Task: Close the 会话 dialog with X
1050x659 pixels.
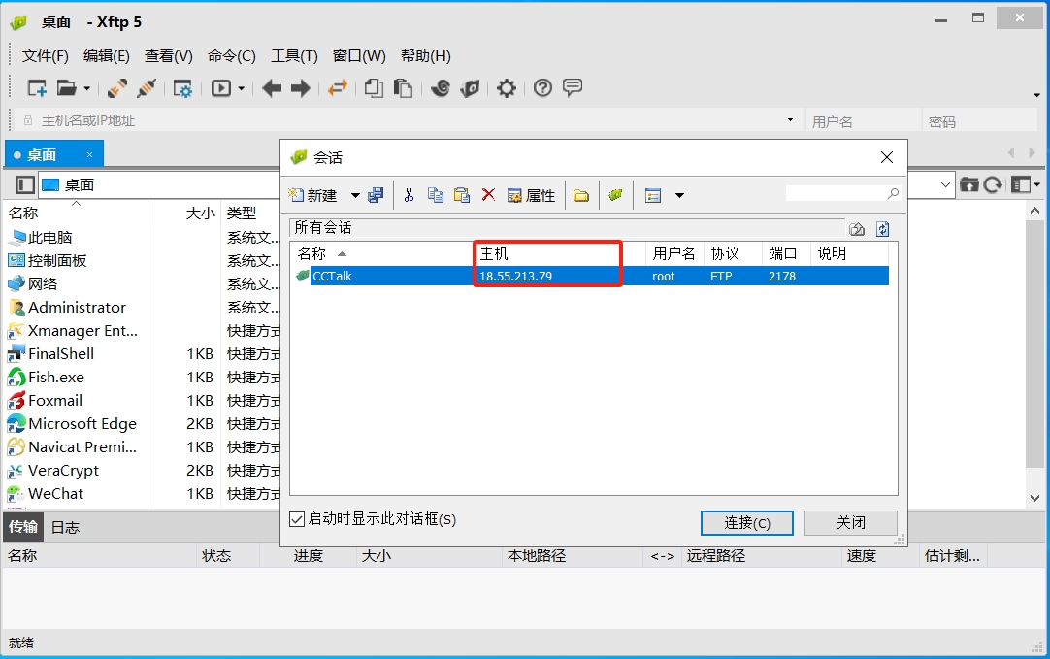Action: (887, 157)
